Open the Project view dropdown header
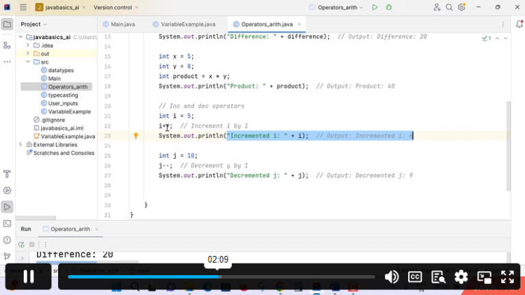The image size is (525, 295). 33,24
